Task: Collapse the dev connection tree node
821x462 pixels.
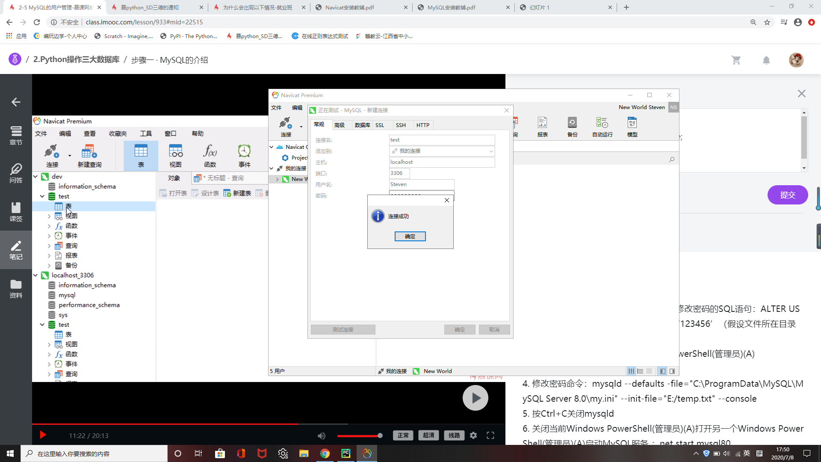Action: pos(35,176)
